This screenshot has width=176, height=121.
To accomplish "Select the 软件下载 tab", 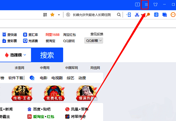I will (16, 78).
